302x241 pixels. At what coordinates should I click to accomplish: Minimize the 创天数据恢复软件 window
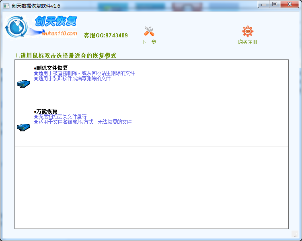[x=264, y=4]
